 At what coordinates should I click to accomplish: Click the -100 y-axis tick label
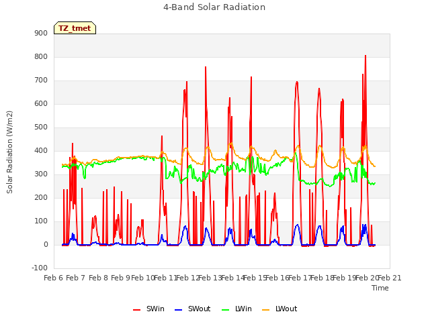pos(40,268)
